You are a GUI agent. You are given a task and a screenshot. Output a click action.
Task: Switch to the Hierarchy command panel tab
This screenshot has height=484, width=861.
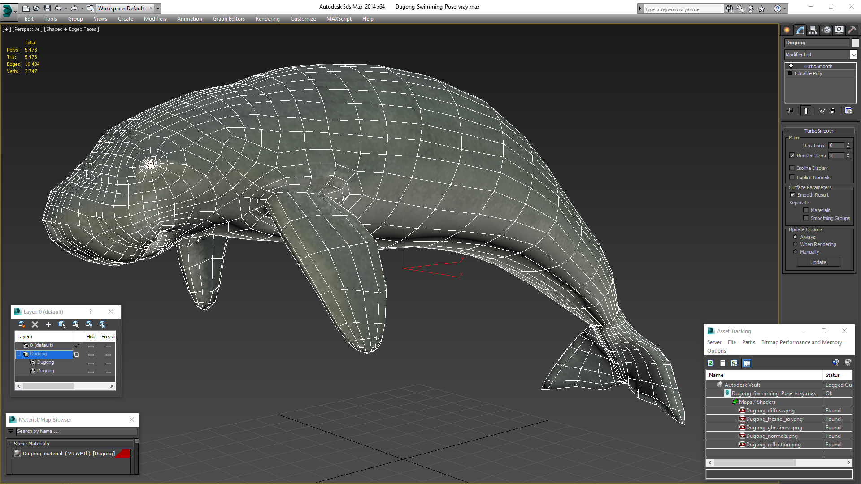813,30
